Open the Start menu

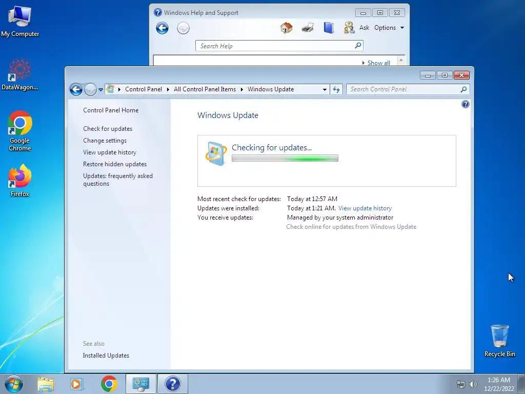14,384
